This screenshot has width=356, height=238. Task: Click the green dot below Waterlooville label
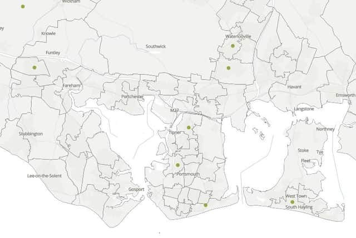pyautogui.click(x=233, y=46)
